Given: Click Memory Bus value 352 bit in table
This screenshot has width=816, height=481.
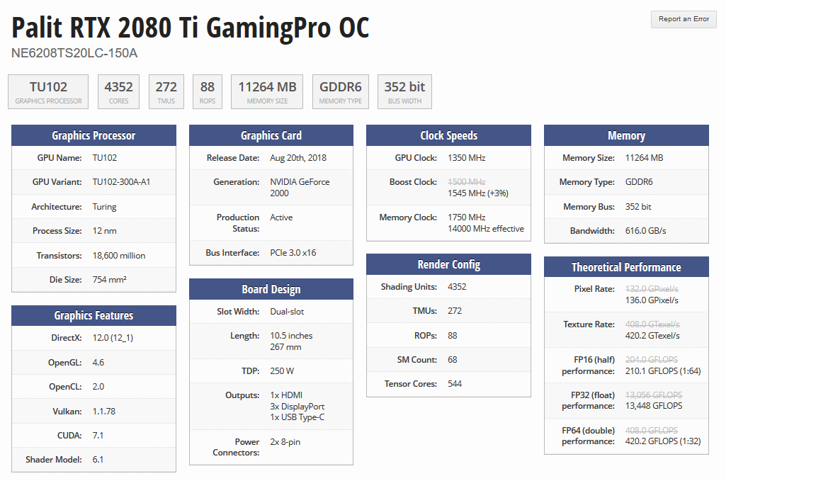Looking at the screenshot, I should click(638, 207).
